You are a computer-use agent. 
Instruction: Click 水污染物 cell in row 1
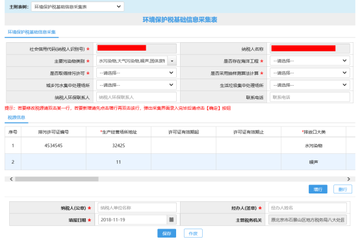click(x=313, y=145)
